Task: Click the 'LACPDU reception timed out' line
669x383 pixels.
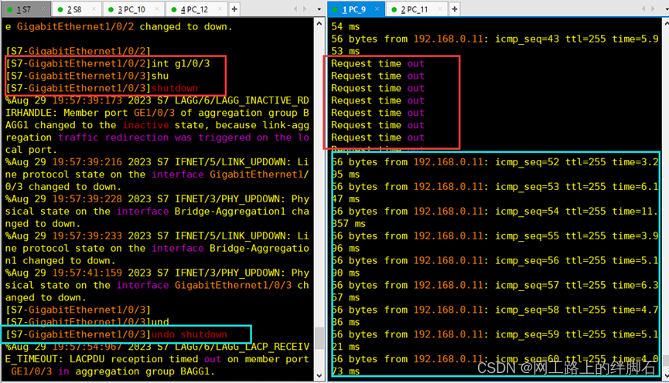Action: coord(157,359)
